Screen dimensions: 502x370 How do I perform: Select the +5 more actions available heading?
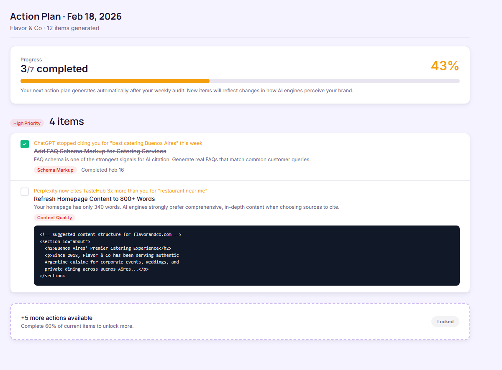point(56,318)
